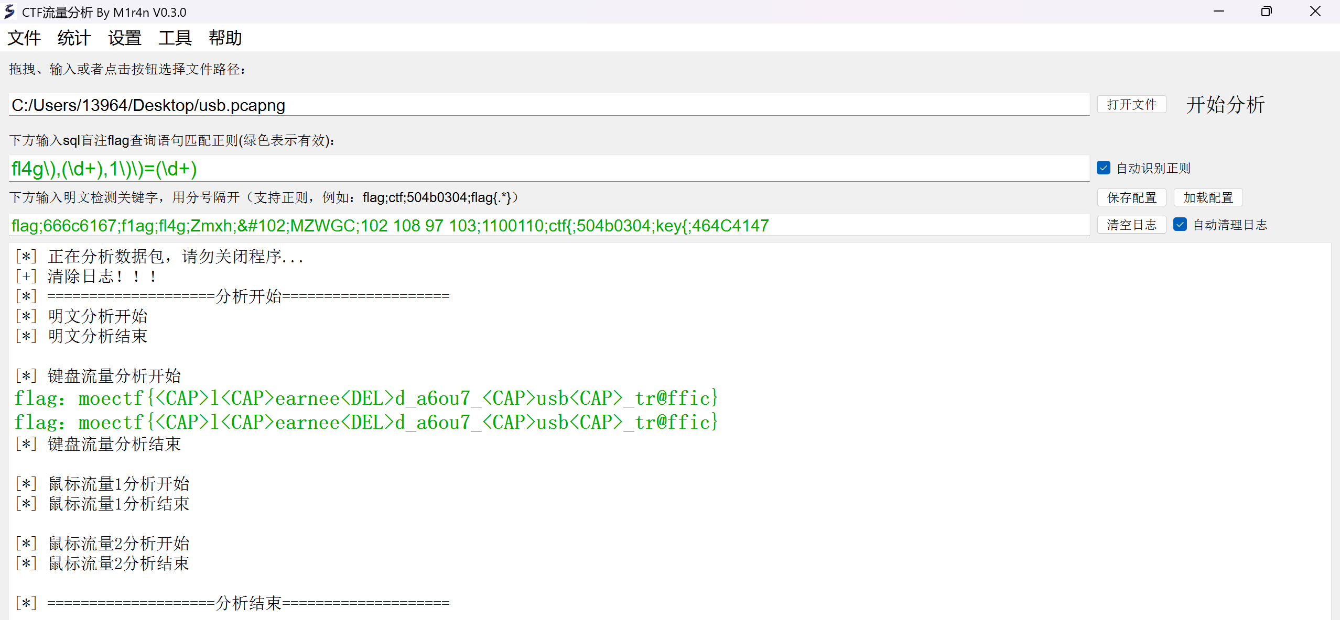1340x620 pixels.
Task: Close the CTF流量分析 window
Action: (1315, 12)
